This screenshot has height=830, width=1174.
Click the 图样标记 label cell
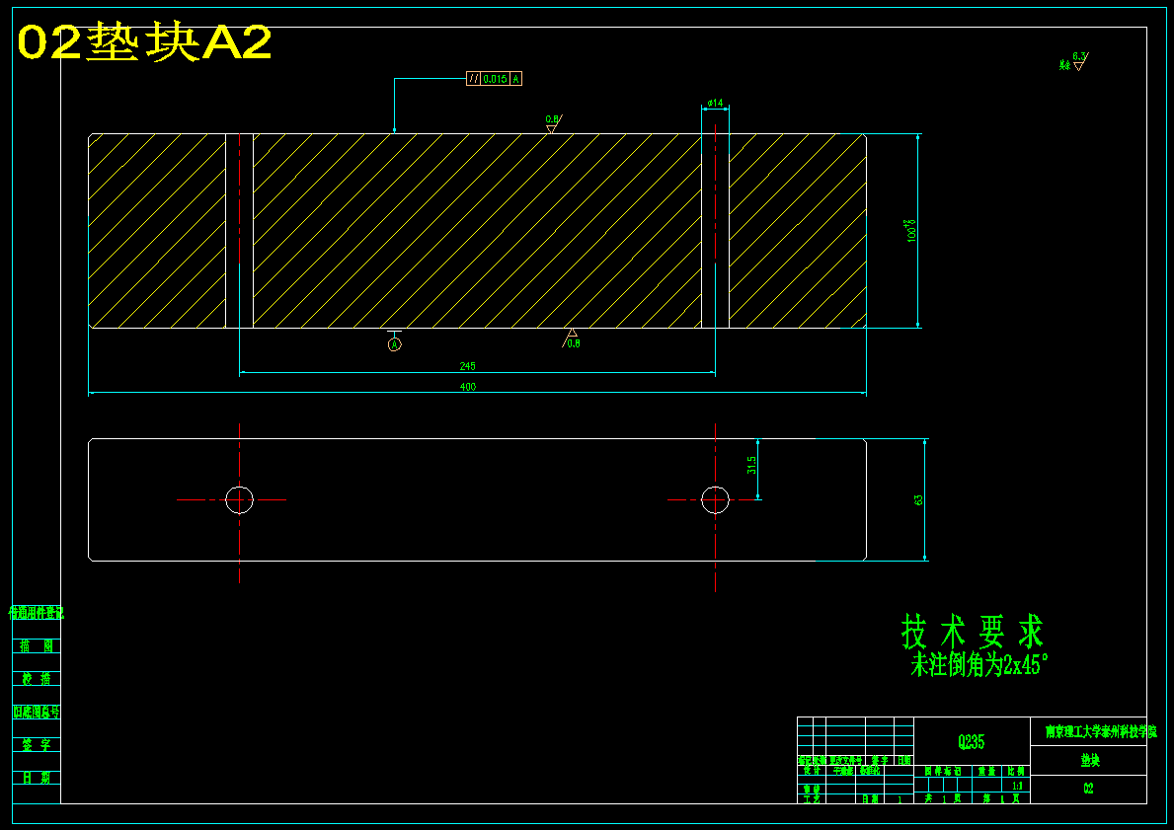pyautogui.click(x=943, y=771)
